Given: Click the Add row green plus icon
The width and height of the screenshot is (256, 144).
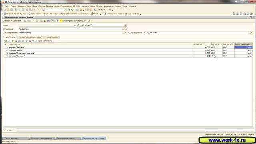Looking at the screenshot, I should point(6,41).
